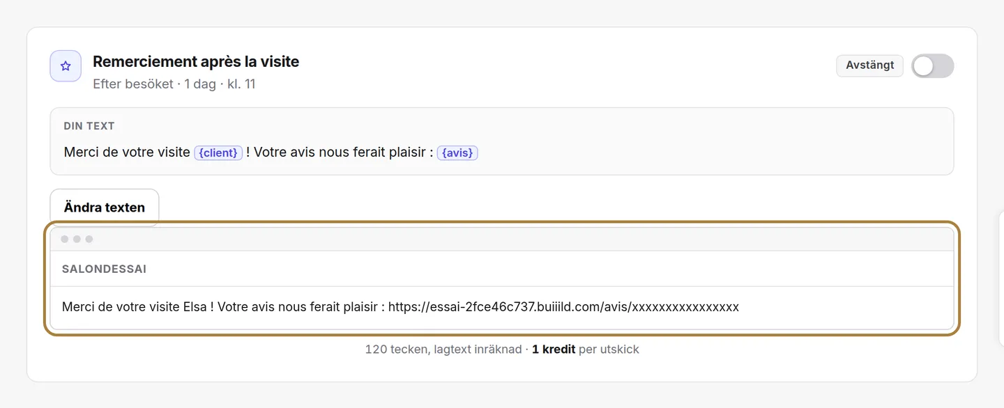Click the middle dot in preview window bar
This screenshot has height=408, width=1004.
tap(77, 240)
